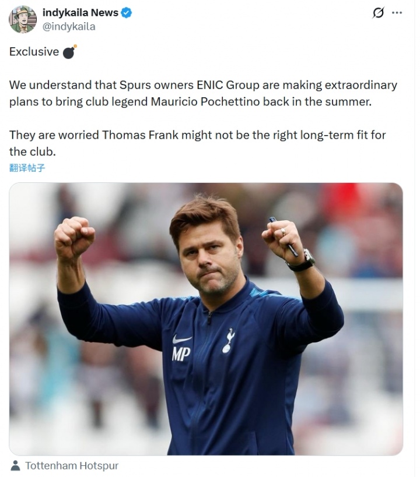Open the Grok explain icon

[x=379, y=13]
